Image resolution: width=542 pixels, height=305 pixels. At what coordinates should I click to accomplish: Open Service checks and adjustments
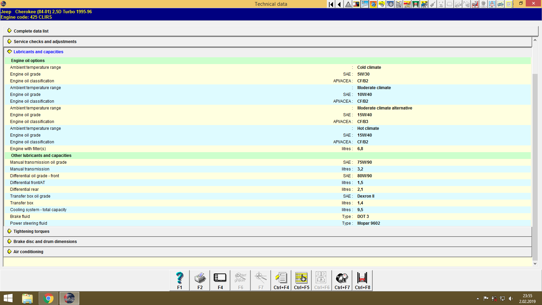pos(45,41)
